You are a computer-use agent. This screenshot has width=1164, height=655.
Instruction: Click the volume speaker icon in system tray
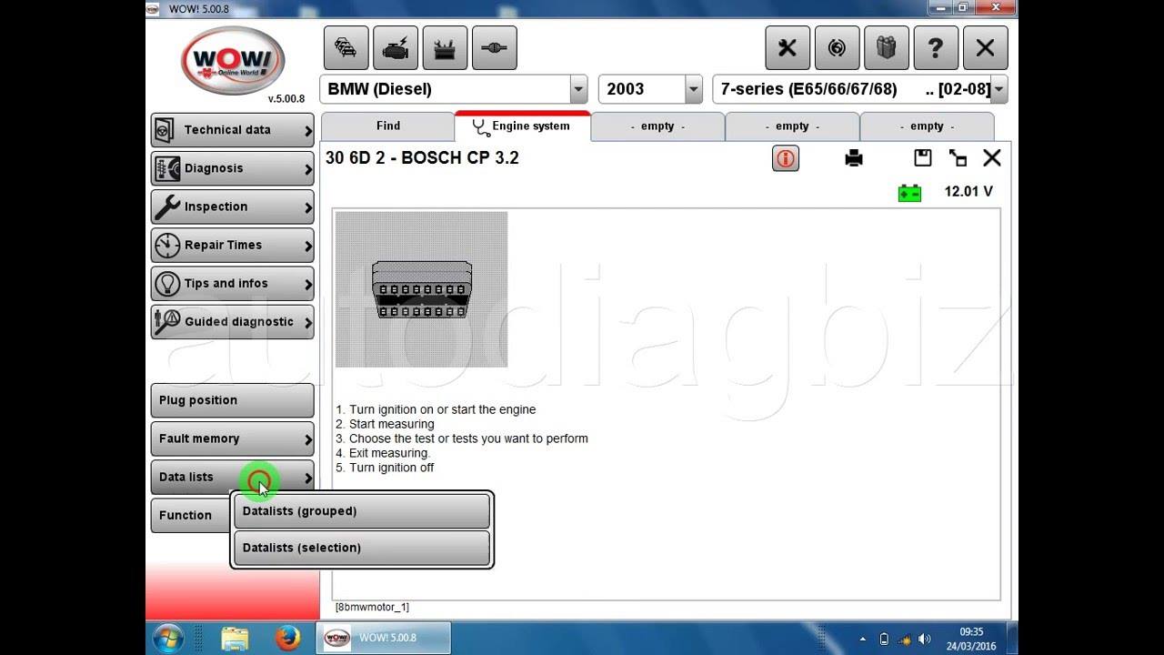tap(926, 639)
